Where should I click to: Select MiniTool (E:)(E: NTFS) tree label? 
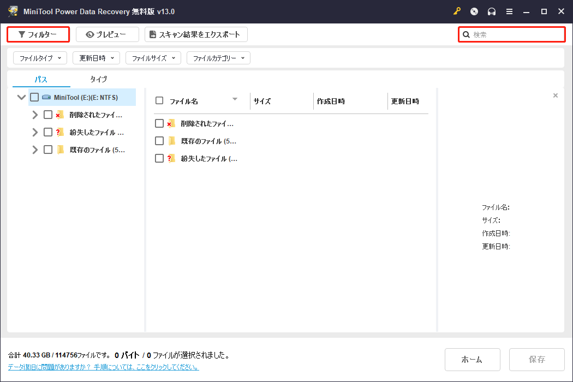(86, 98)
